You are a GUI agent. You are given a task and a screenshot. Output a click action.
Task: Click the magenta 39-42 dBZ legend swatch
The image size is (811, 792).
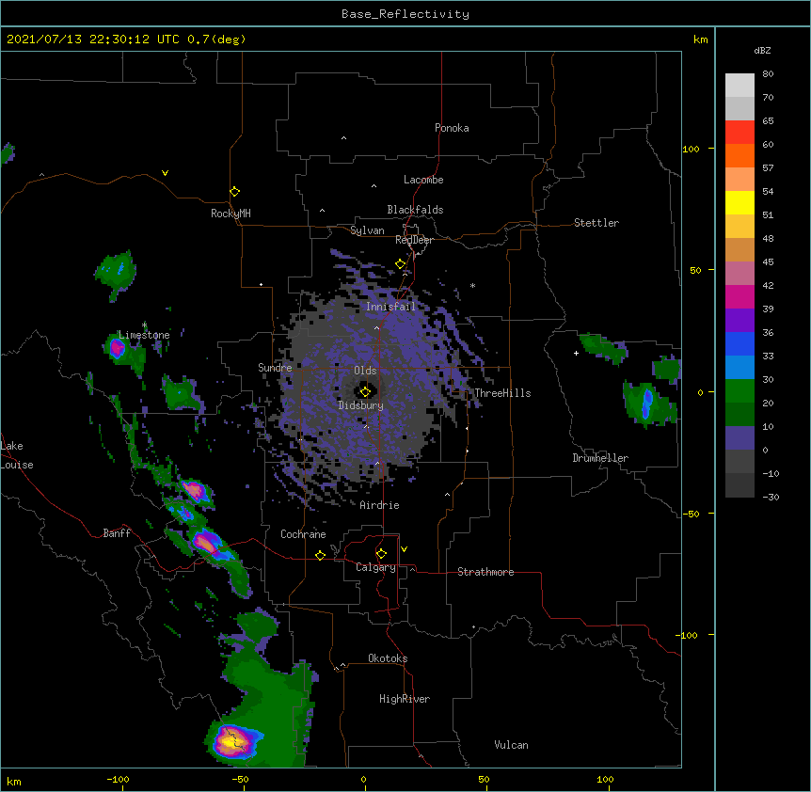(739, 296)
